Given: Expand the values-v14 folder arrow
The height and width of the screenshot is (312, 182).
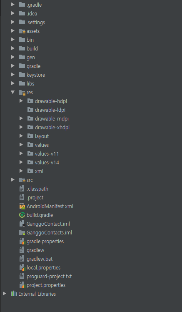Looking at the screenshot, I should (x=21, y=162).
